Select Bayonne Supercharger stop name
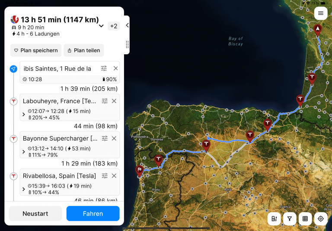Viewport: 332px width, 231px height. pos(60,138)
